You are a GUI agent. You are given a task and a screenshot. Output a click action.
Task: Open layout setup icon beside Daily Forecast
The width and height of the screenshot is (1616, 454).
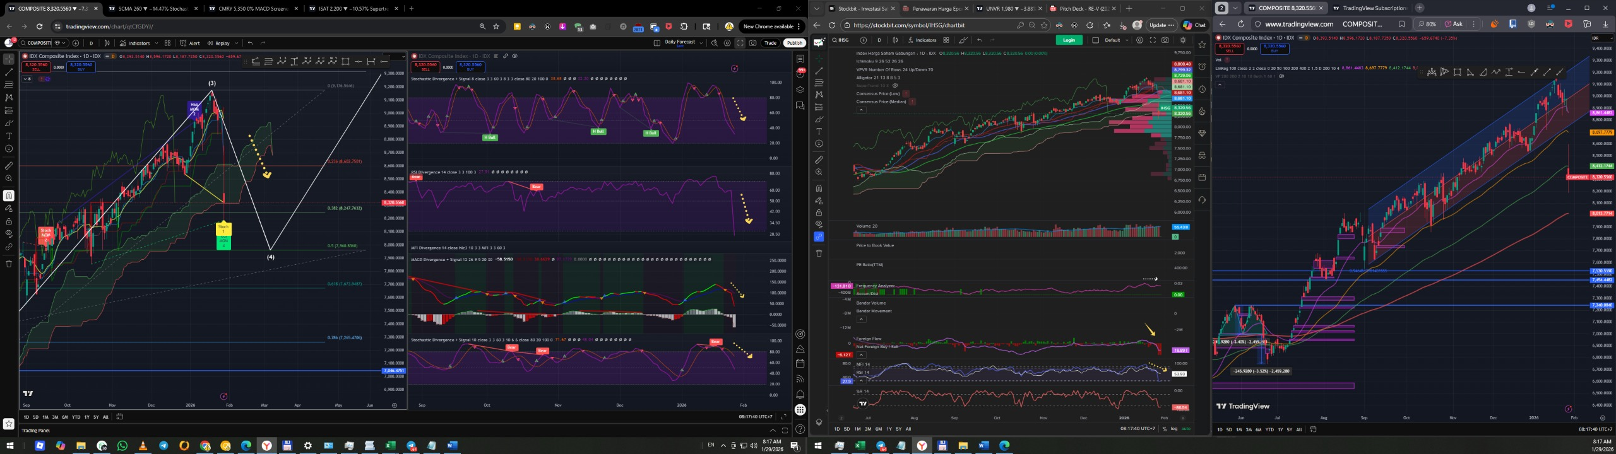[656, 43]
